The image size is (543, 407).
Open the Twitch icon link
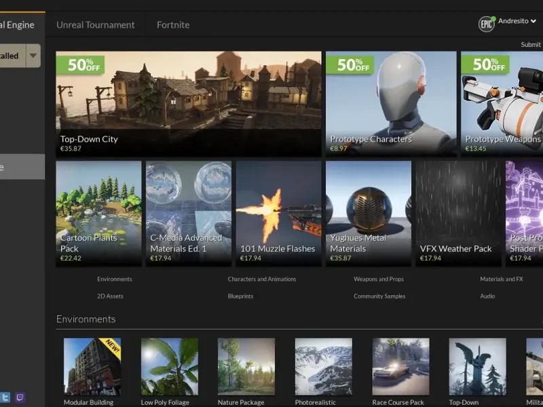(x=20, y=397)
